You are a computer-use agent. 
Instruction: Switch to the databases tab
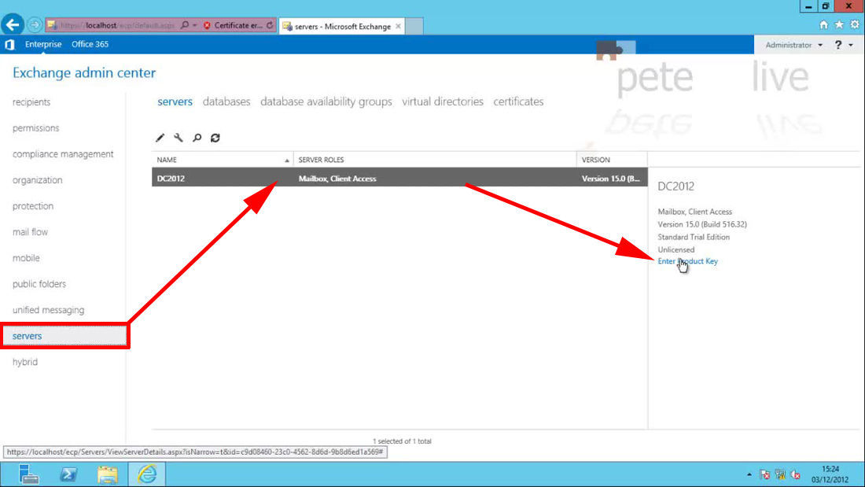tap(226, 101)
